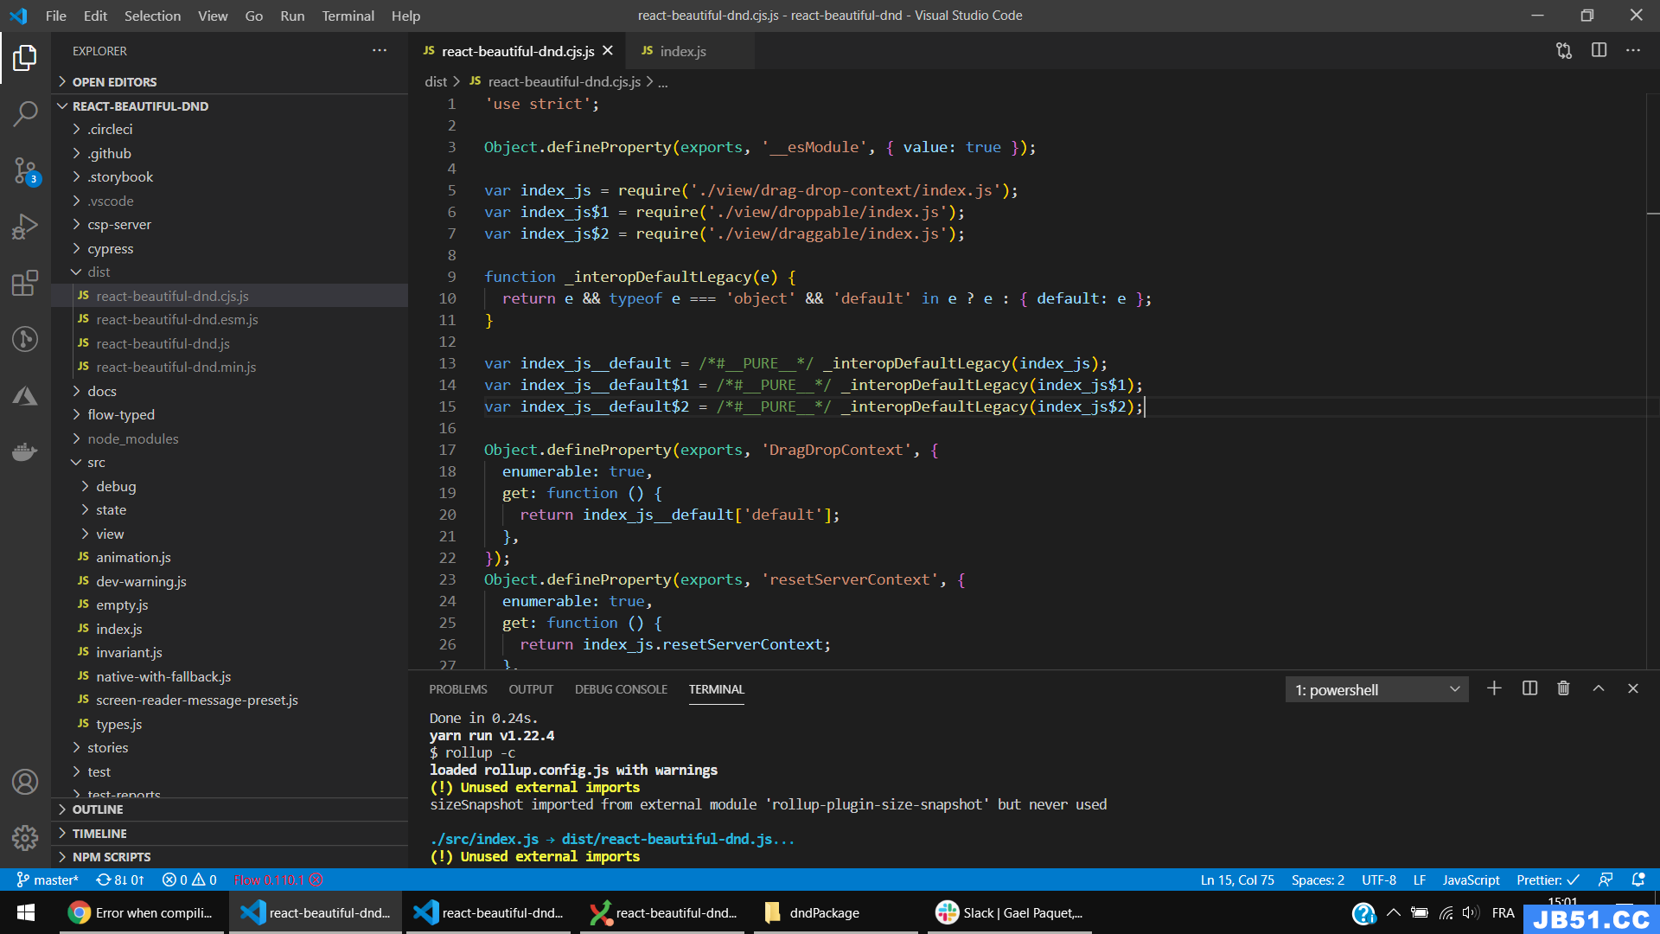
Task: Open the Manage gear menu
Action: click(25, 837)
